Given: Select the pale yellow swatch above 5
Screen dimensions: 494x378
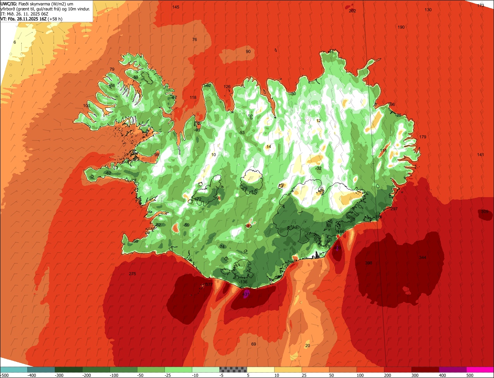Looking at the screenshot, I should 261,369.
